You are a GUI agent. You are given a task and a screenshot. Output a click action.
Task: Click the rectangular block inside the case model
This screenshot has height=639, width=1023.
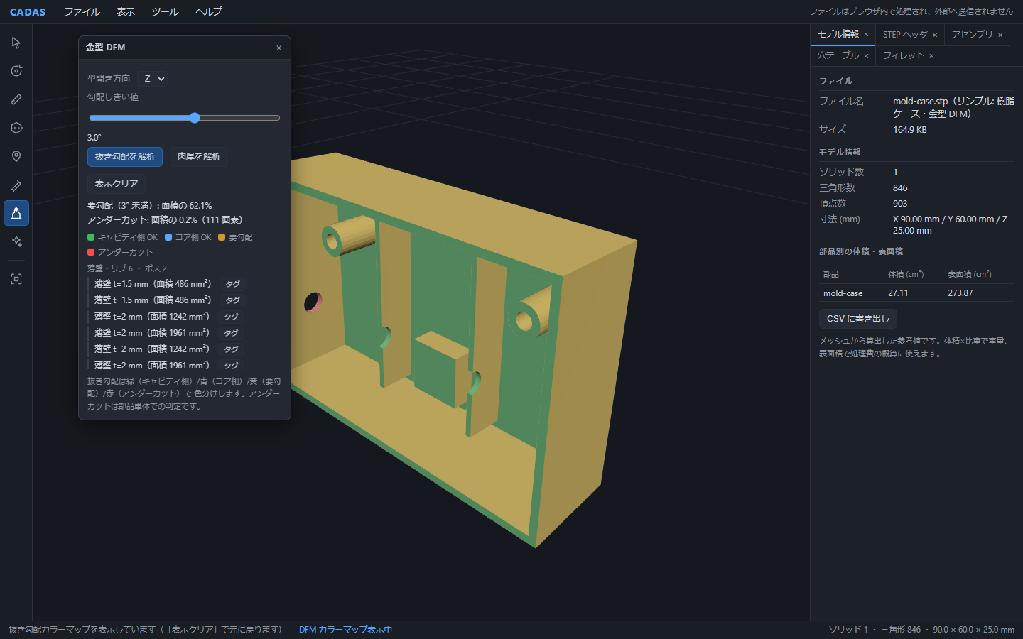441,369
